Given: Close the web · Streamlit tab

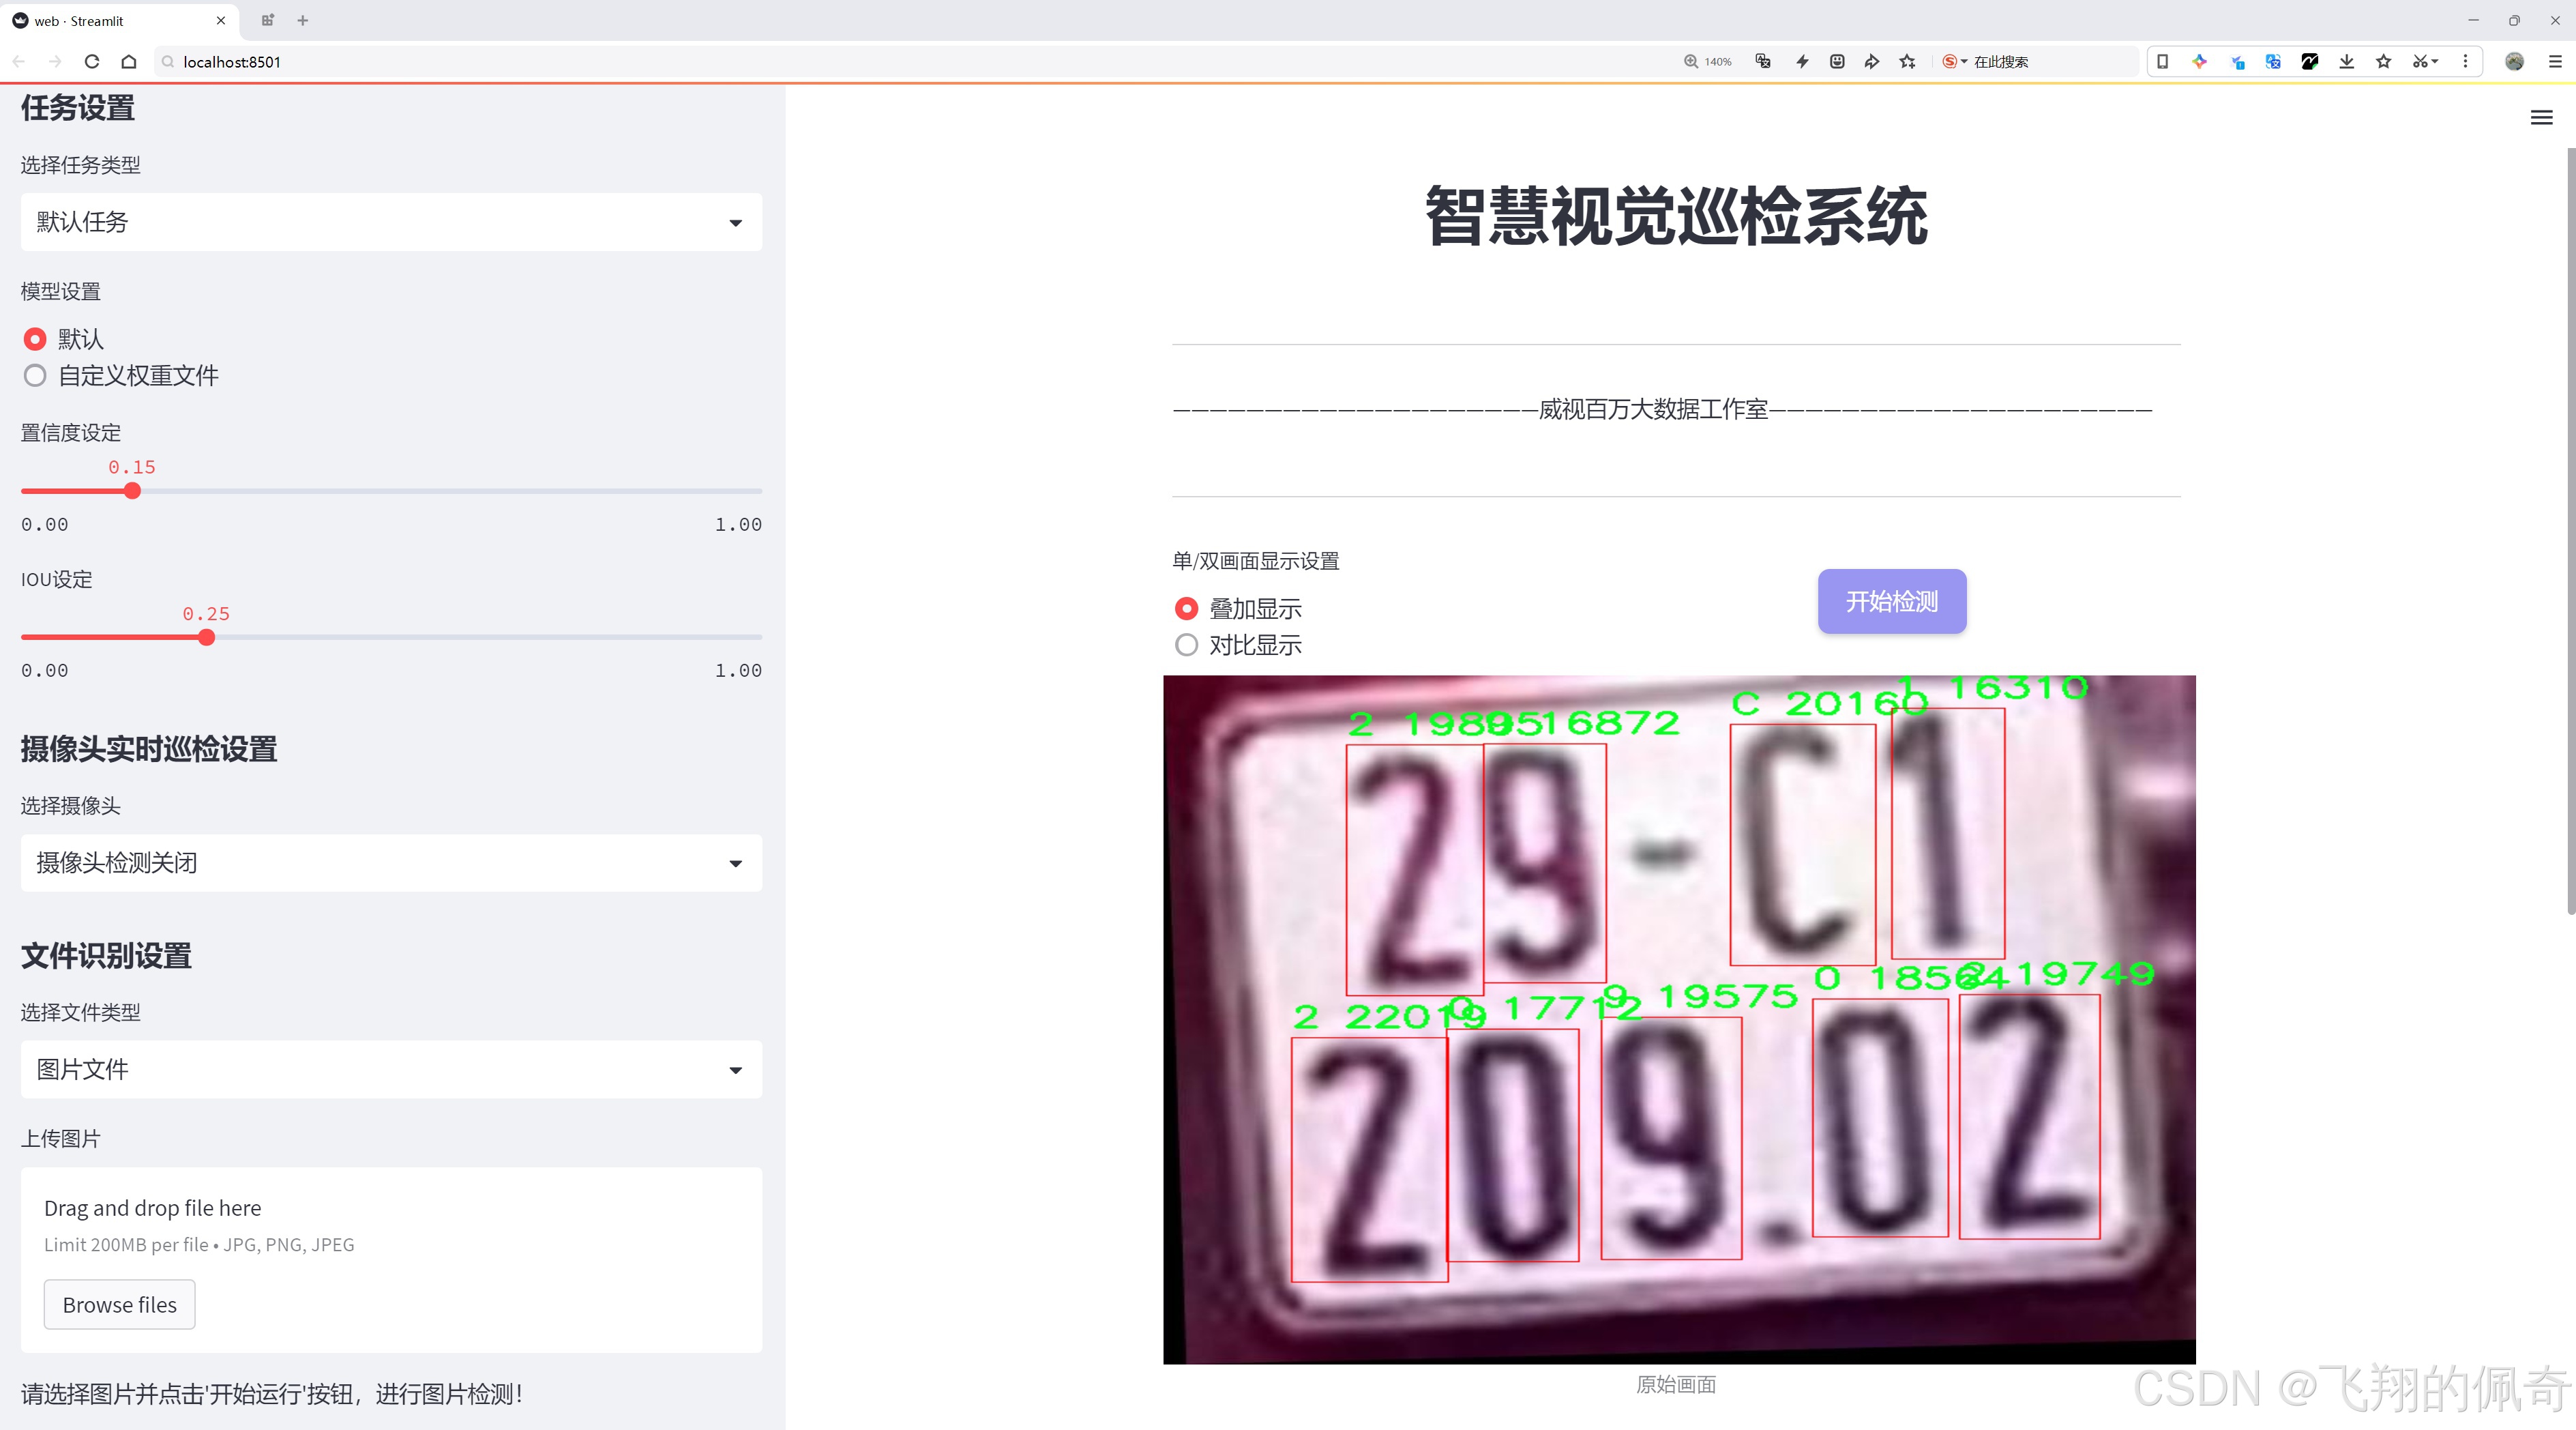Looking at the screenshot, I should pos(221,20).
